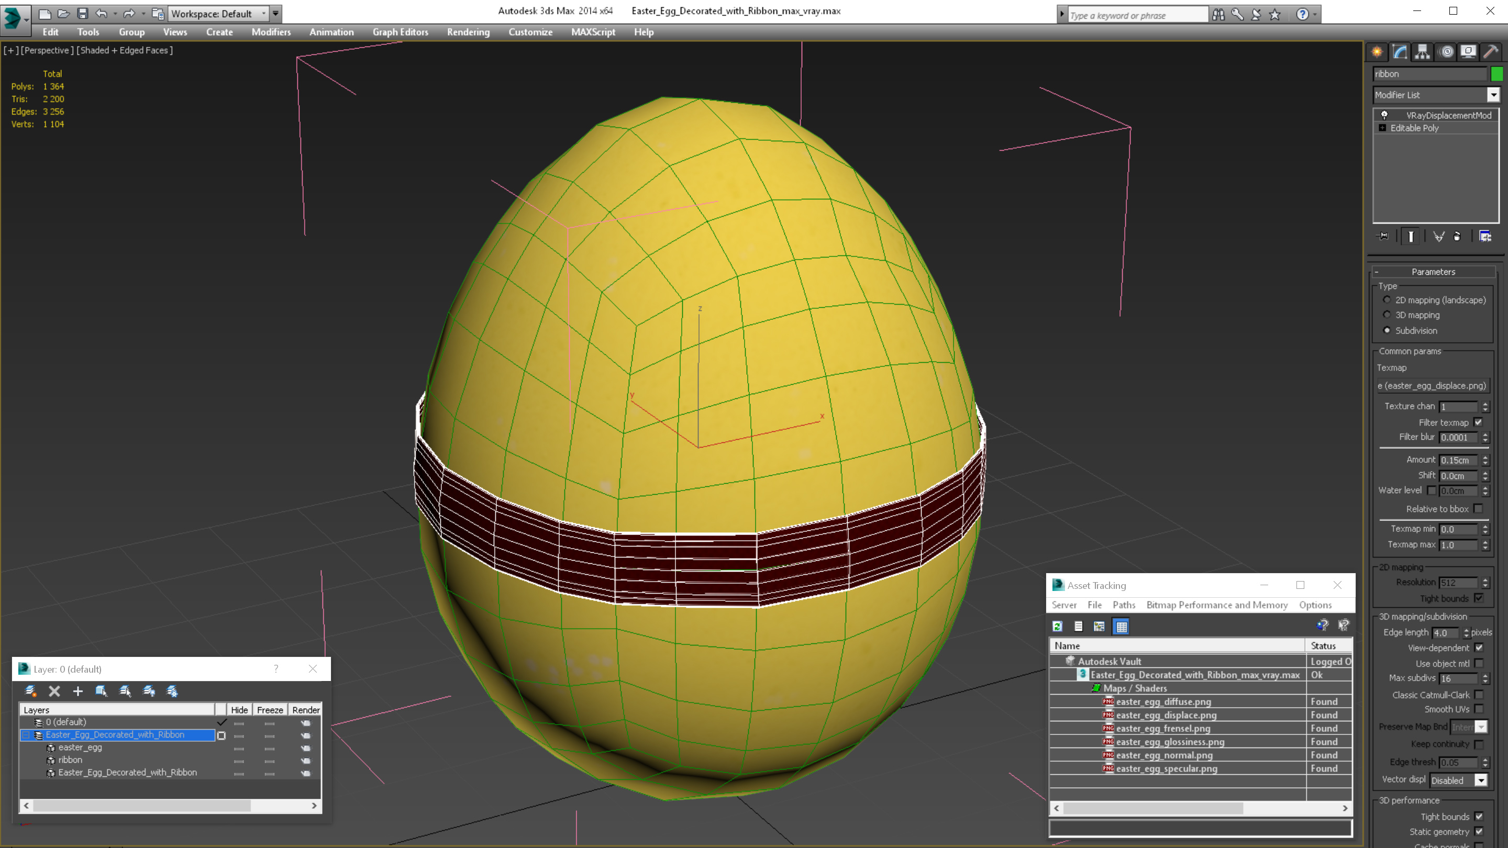Click Configure Modifier Sets icon
This screenshot has height=848, width=1508.
pos(1485,237)
